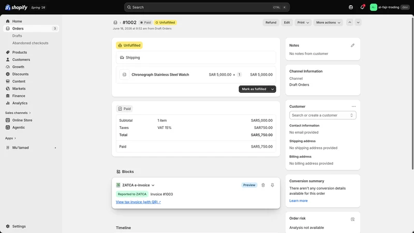Go to the previous order with up arrow
The height and width of the screenshot is (233, 414).
click(x=350, y=22)
